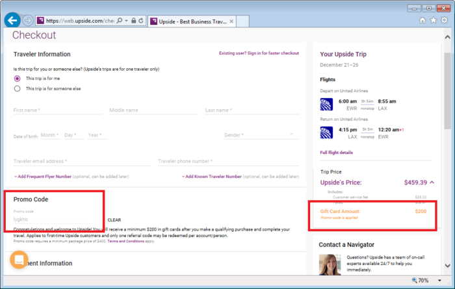Image resolution: width=455 pixels, height=289 pixels.
Task: Click the browser forward arrow button
Action: [x=28, y=21]
